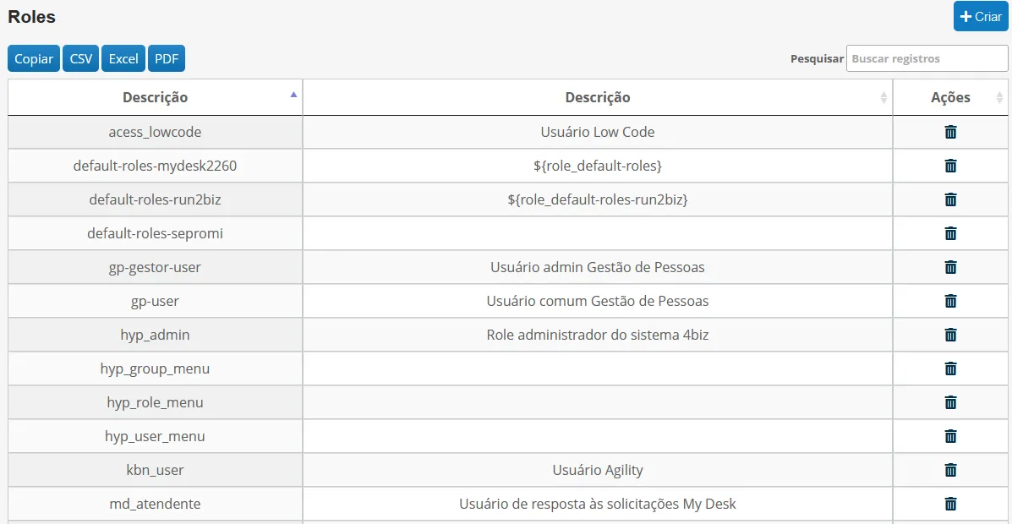Sort by the Ações column
The height and width of the screenshot is (524, 1012).
[x=950, y=97]
